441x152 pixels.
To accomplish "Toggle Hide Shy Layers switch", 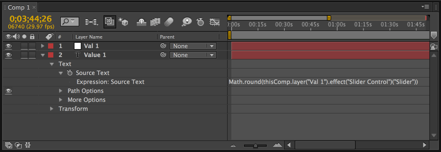I will (x=141, y=22).
